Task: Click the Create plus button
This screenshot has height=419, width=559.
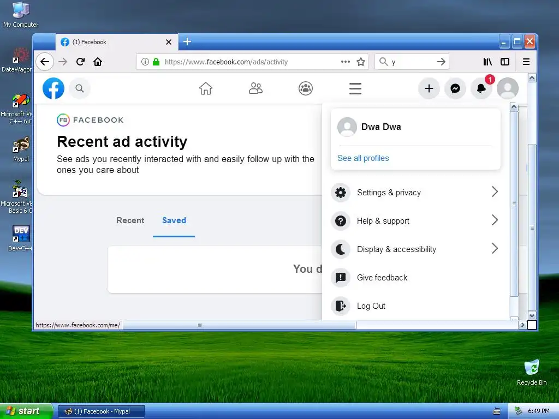Action: pos(429,88)
